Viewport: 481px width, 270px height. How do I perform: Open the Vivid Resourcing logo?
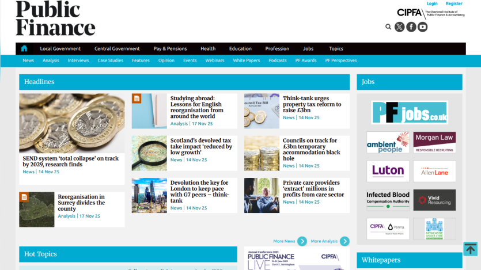pos(434,200)
